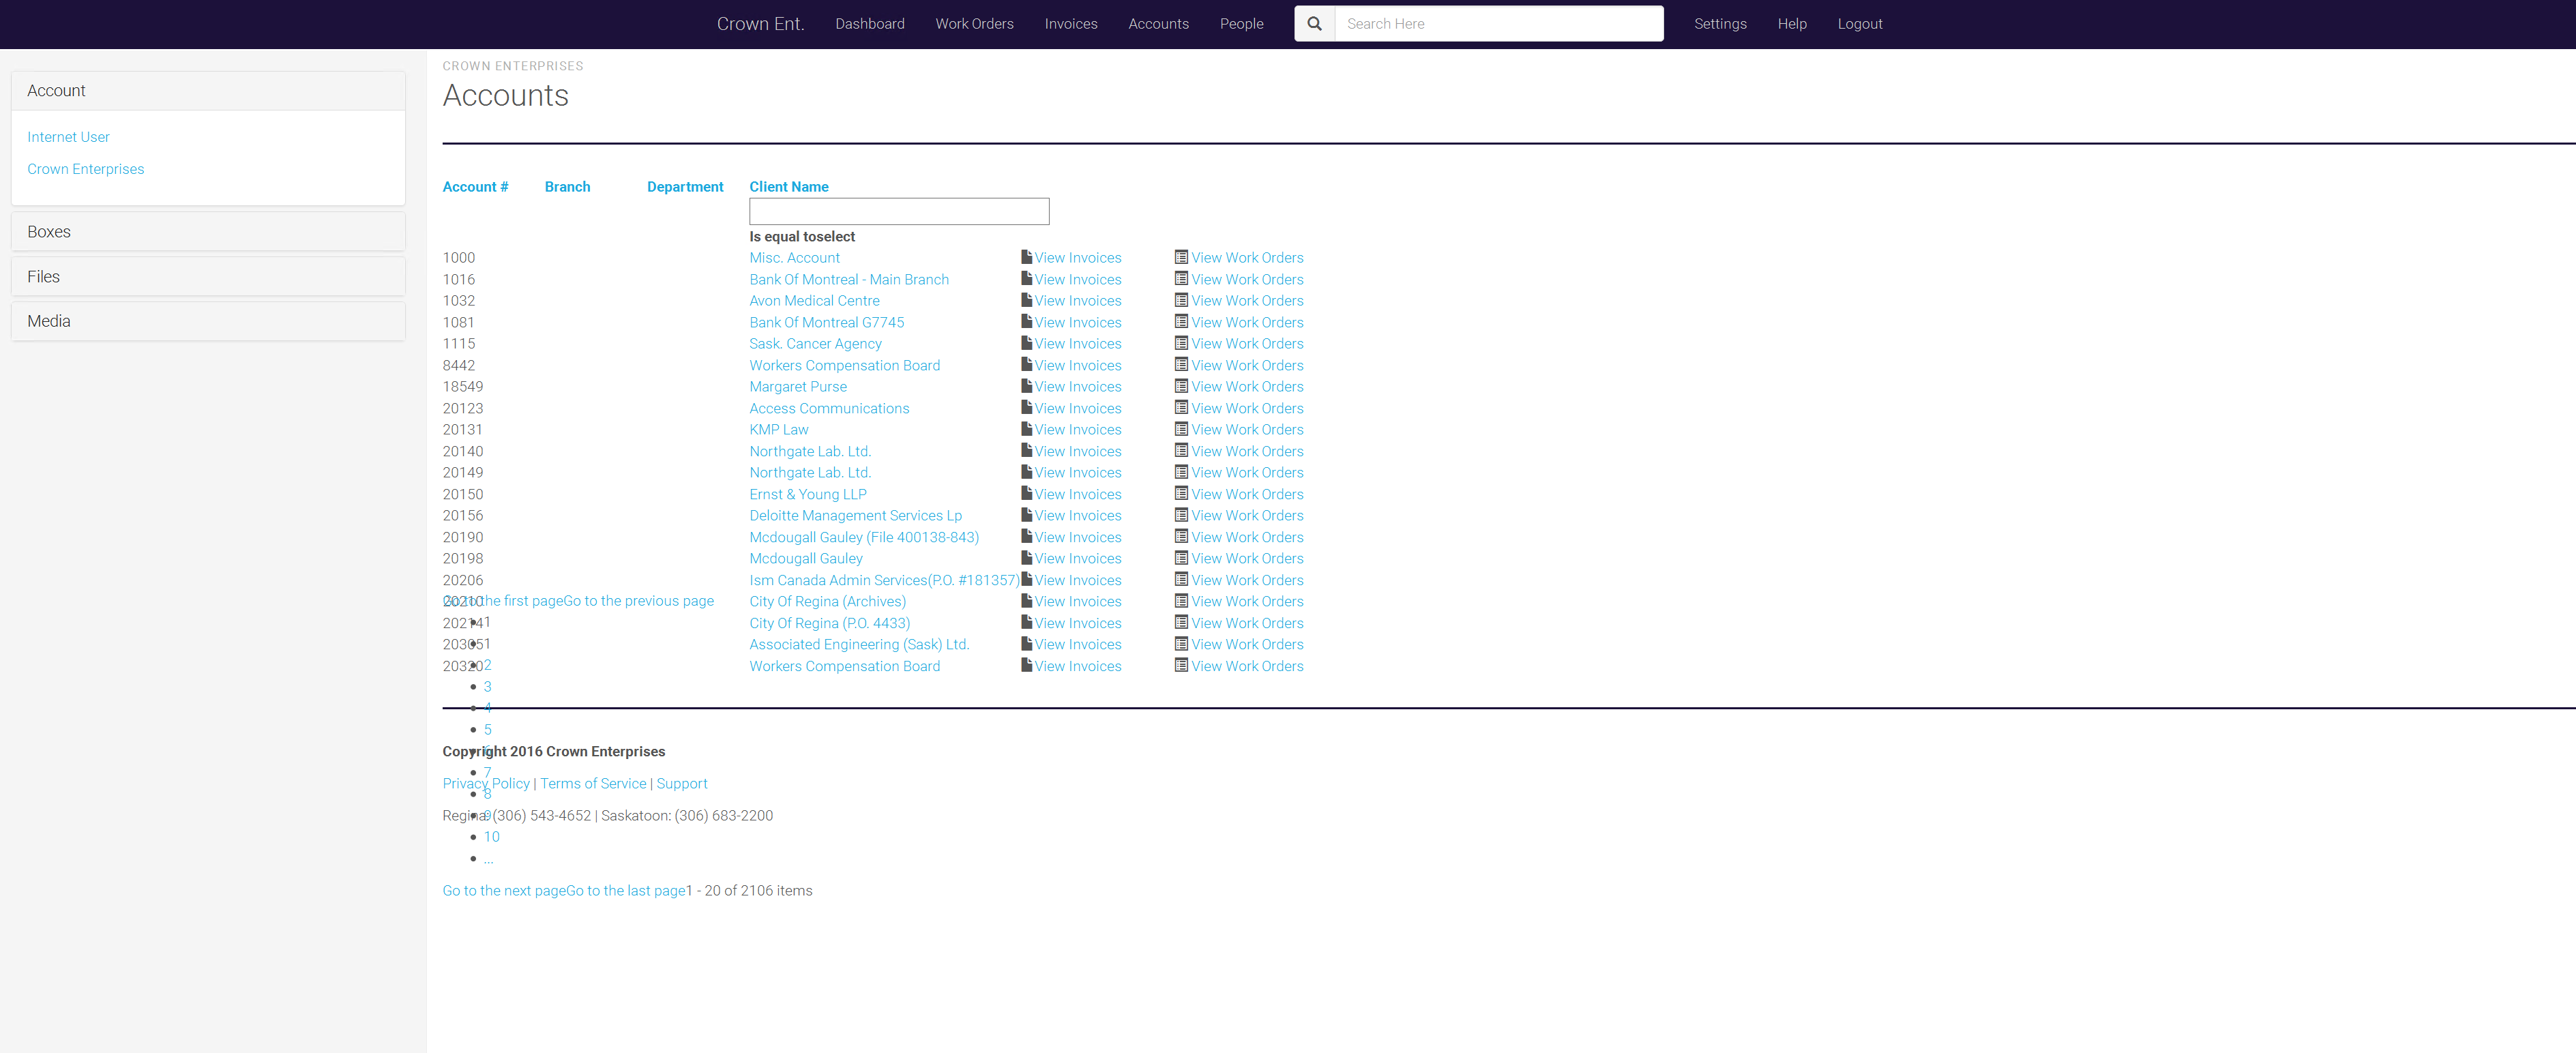Click work orders icon for Sask. Cancer Agency
The height and width of the screenshot is (1053, 2576).
(x=1181, y=343)
